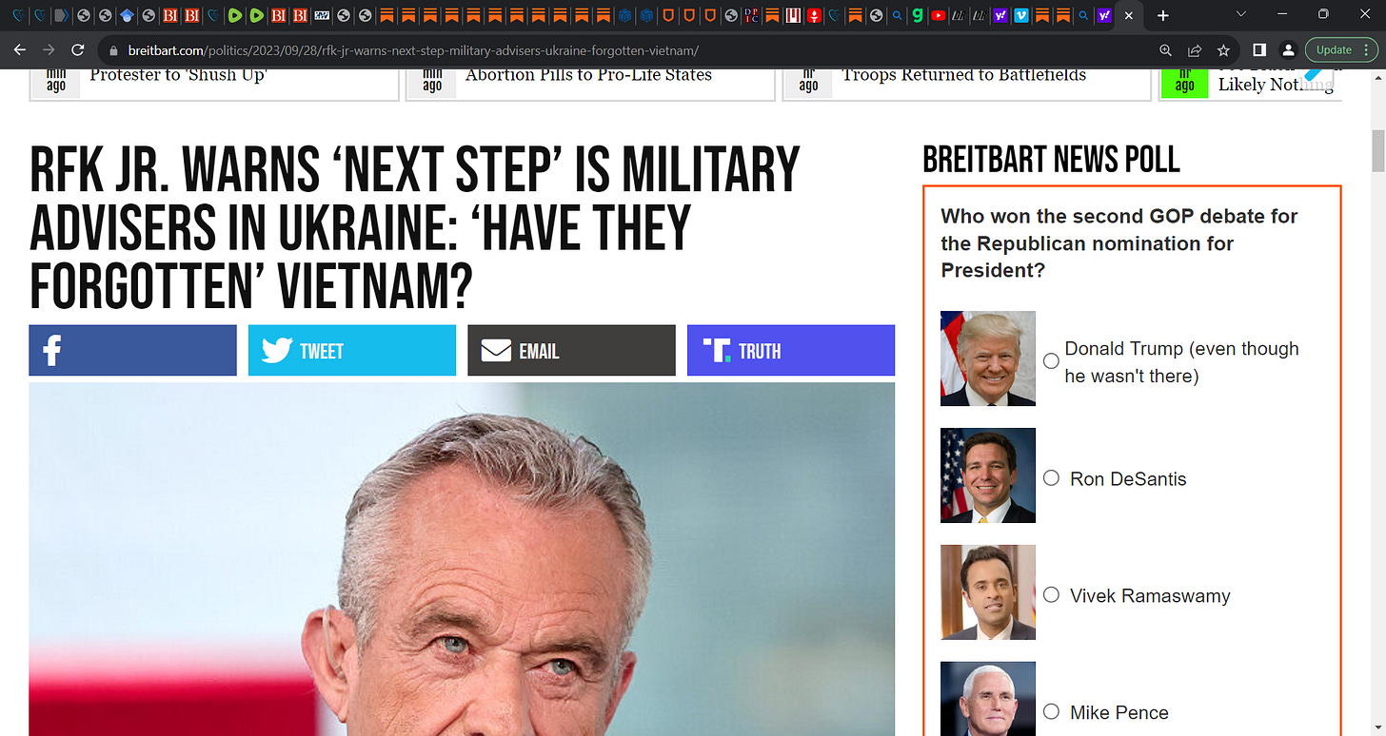Open the Chrome profile avatar icon
Image resolution: width=1386 pixels, height=736 pixels.
point(1287,50)
